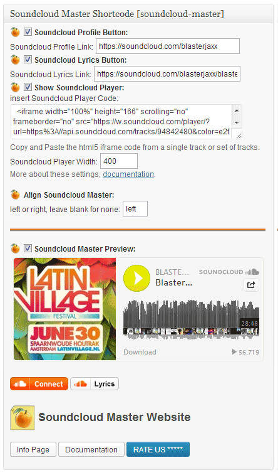The width and height of the screenshot is (278, 475).
Task: Open the documentation link
Action: point(128,174)
